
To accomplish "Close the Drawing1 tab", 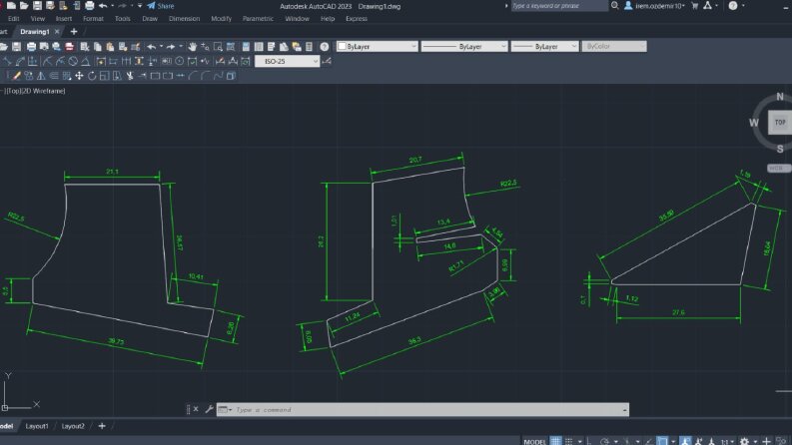I will pyautogui.click(x=57, y=31).
